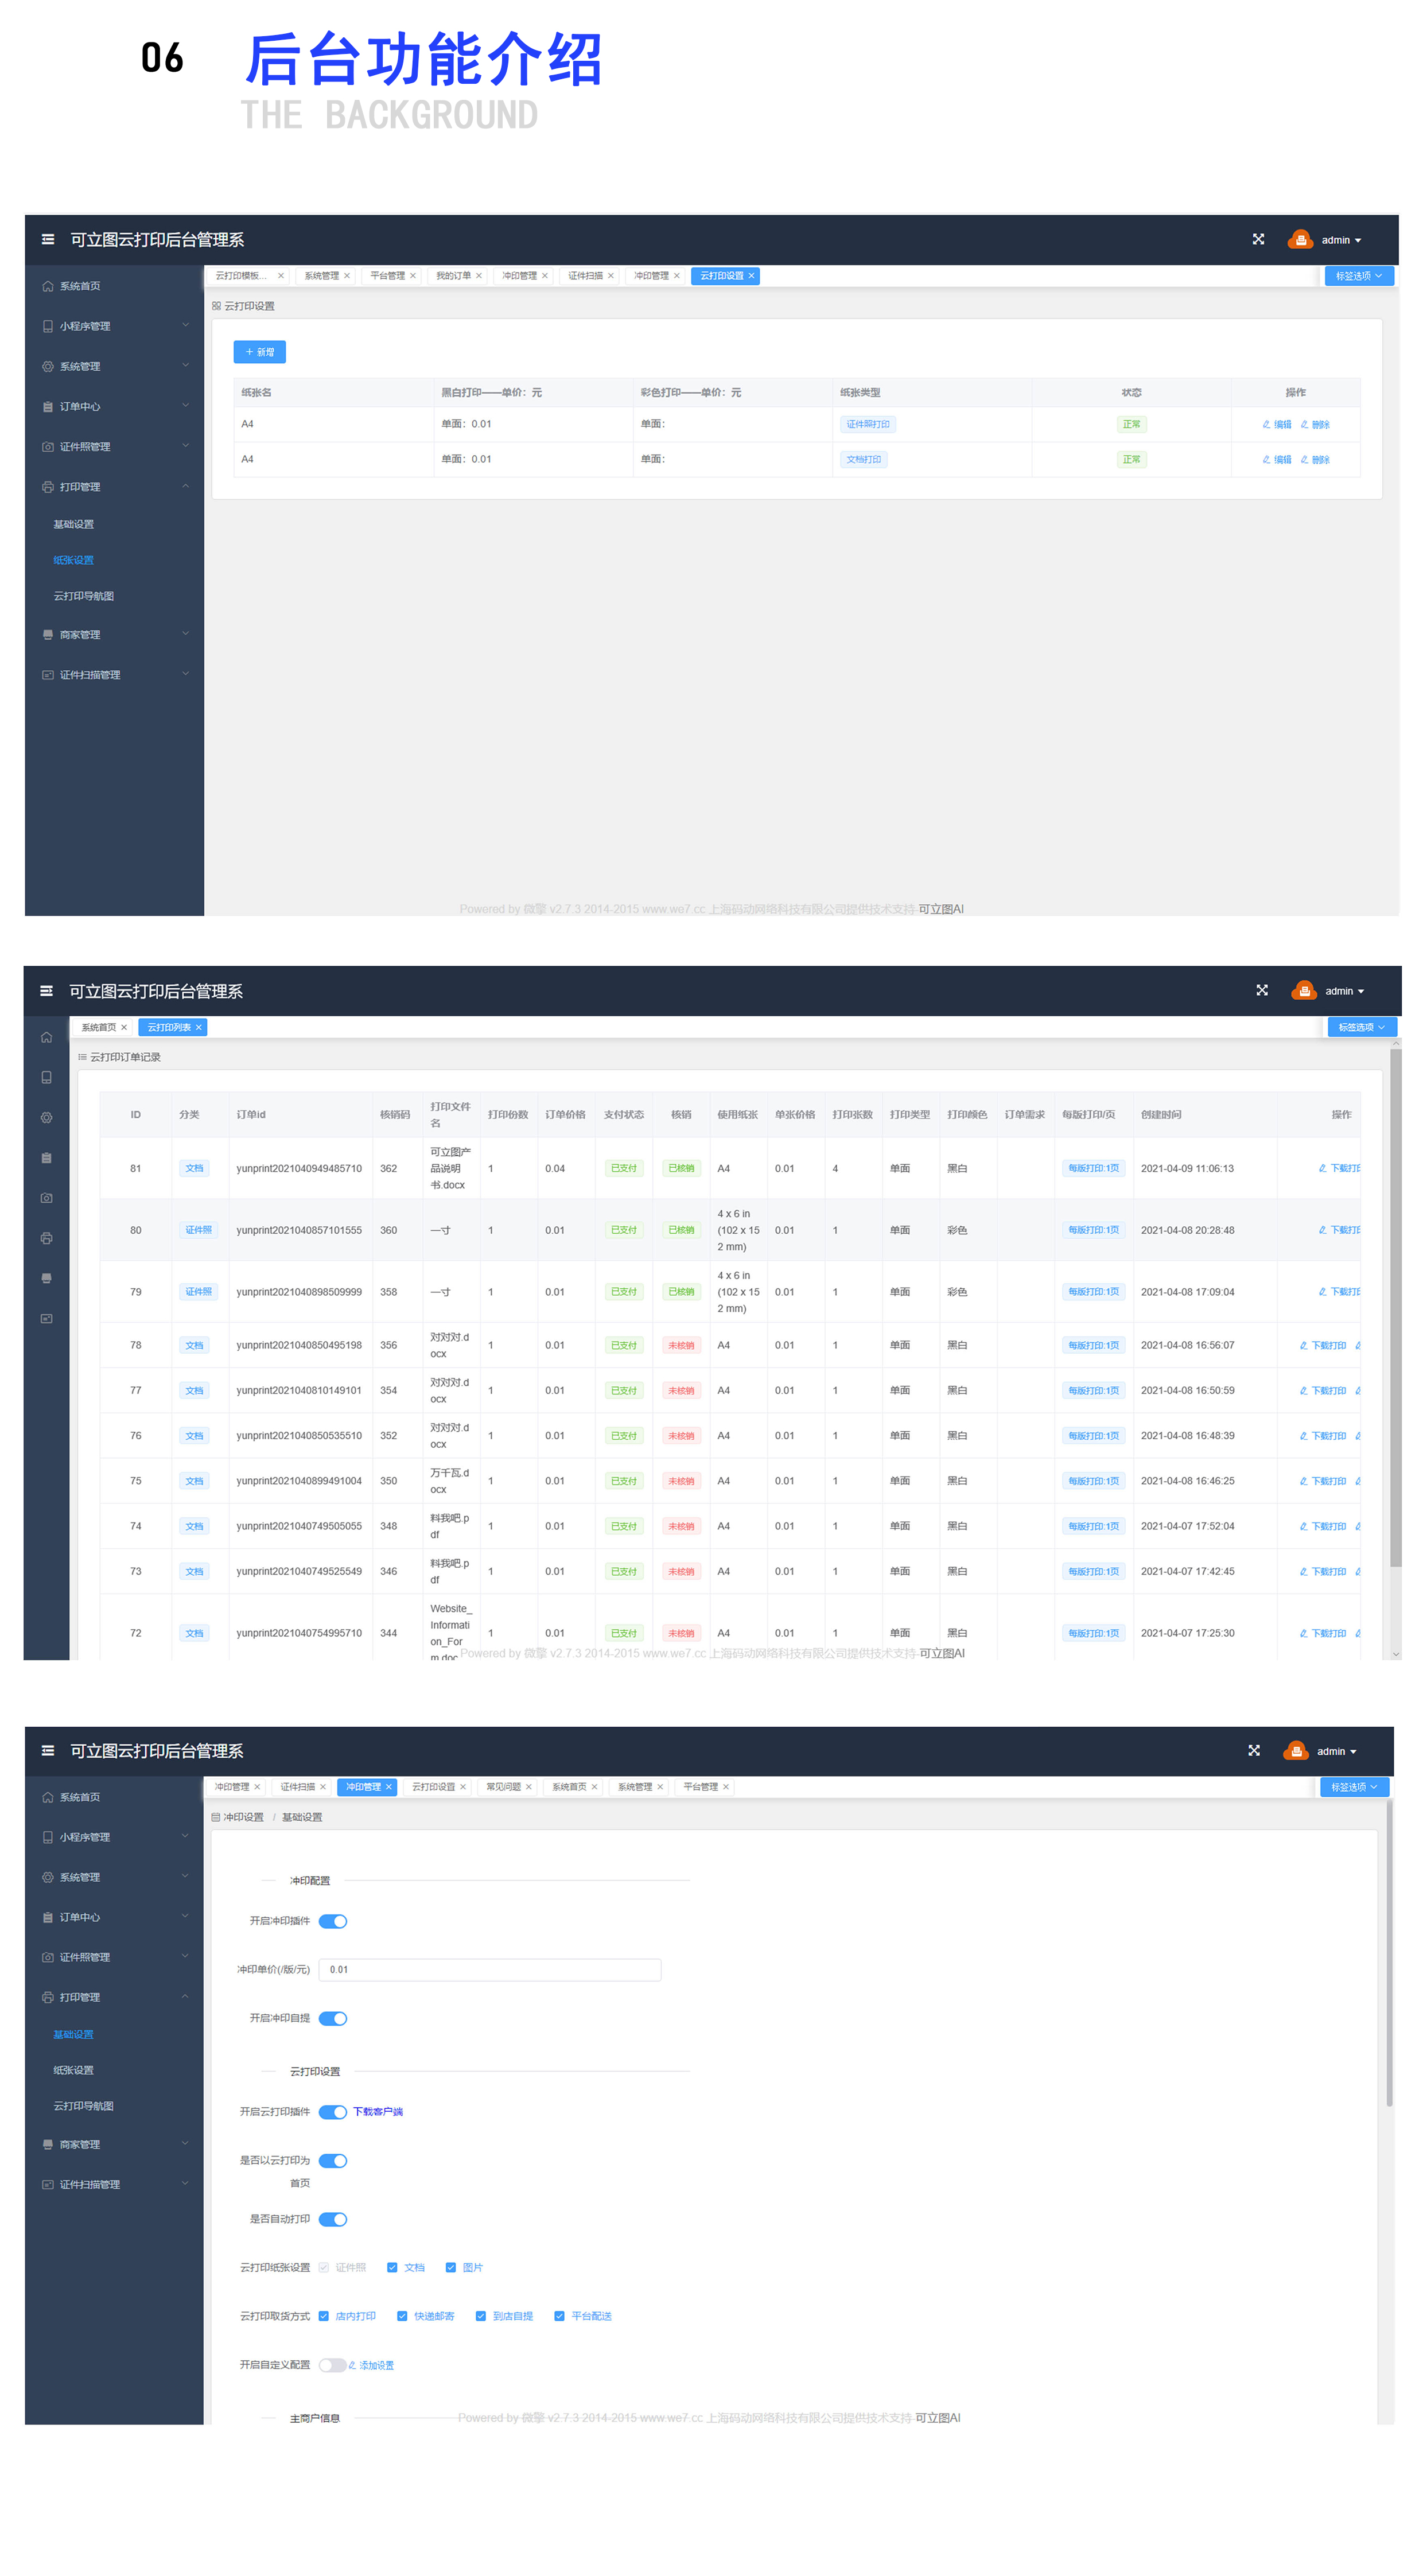Click the 下载客户端 link
The image size is (1423, 2576).
(x=378, y=2112)
